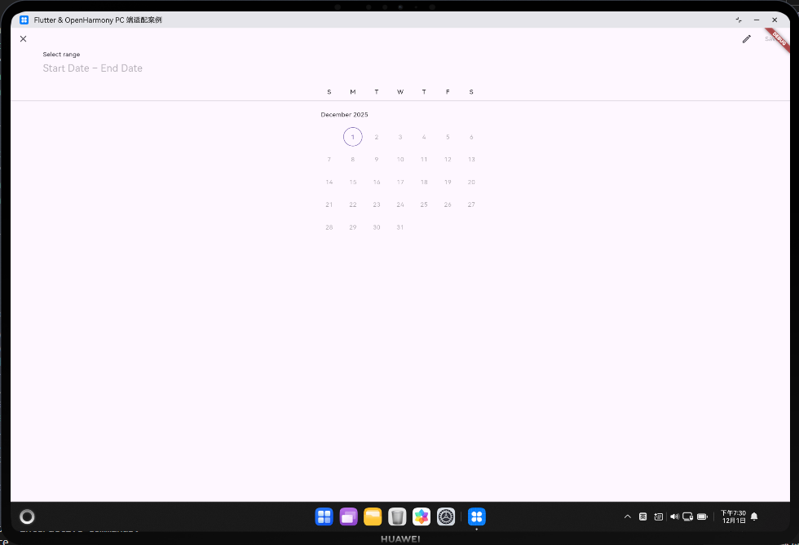
Task: Open the volume speaker tray icon
Action: pos(674,516)
